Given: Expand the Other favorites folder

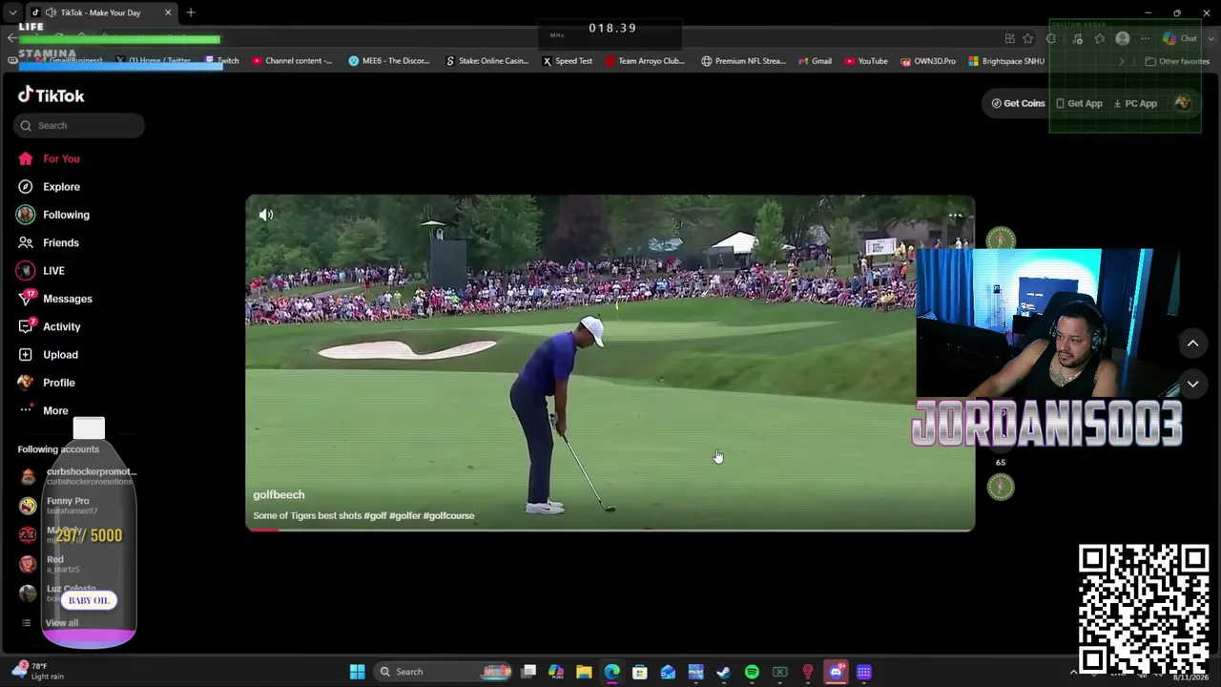Looking at the screenshot, I should pos(1177,61).
